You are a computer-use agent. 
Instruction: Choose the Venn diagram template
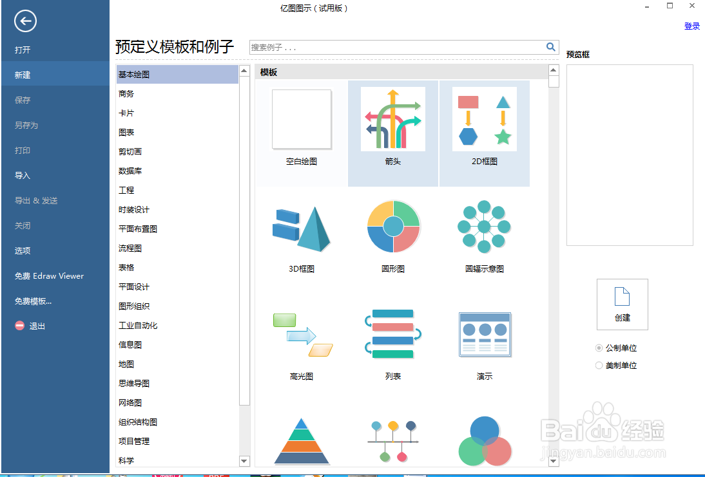pyautogui.click(x=485, y=440)
